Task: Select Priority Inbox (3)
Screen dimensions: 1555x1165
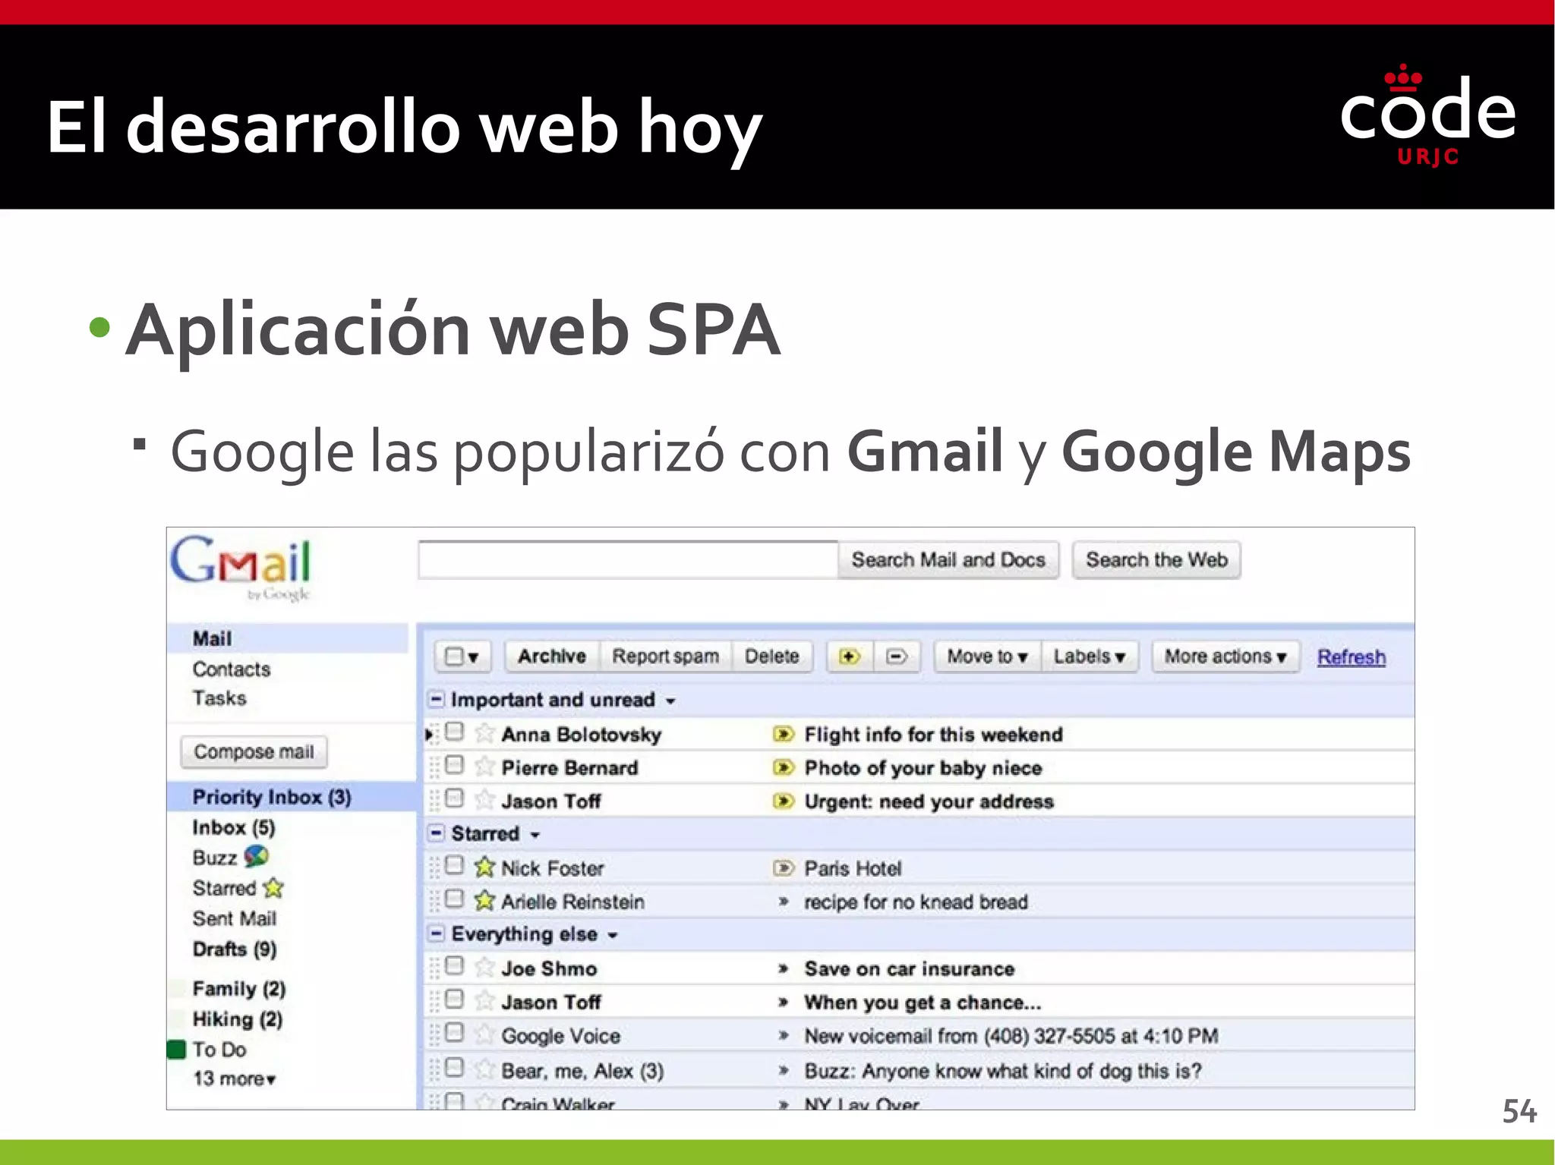Action: [272, 797]
